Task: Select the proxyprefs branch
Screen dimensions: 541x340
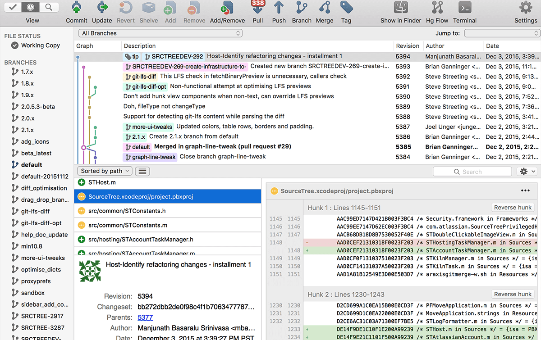Action: point(36,281)
